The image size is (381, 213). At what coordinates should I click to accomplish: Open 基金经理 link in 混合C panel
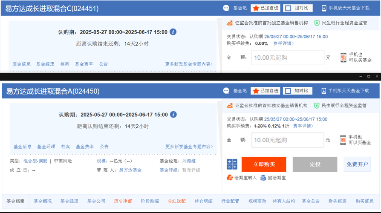click(x=45, y=64)
